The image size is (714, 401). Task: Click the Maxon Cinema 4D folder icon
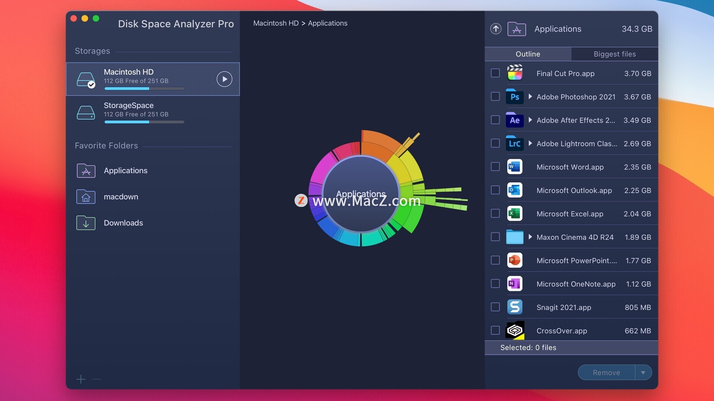click(x=515, y=237)
